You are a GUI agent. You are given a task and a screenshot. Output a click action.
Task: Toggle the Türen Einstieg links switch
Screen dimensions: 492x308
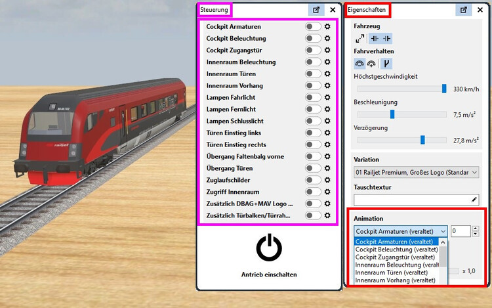click(x=313, y=133)
